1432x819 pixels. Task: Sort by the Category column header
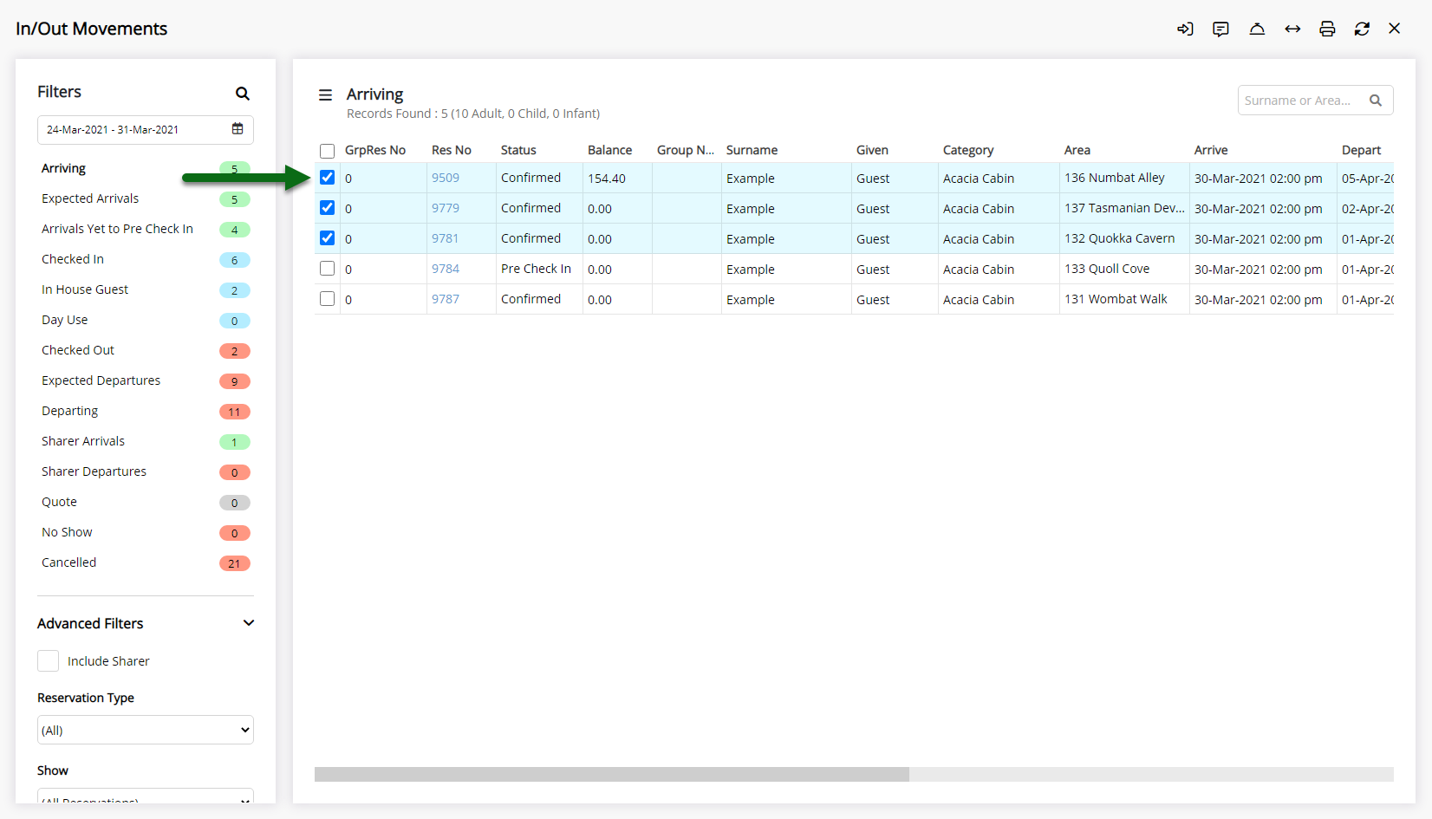point(968,150)
